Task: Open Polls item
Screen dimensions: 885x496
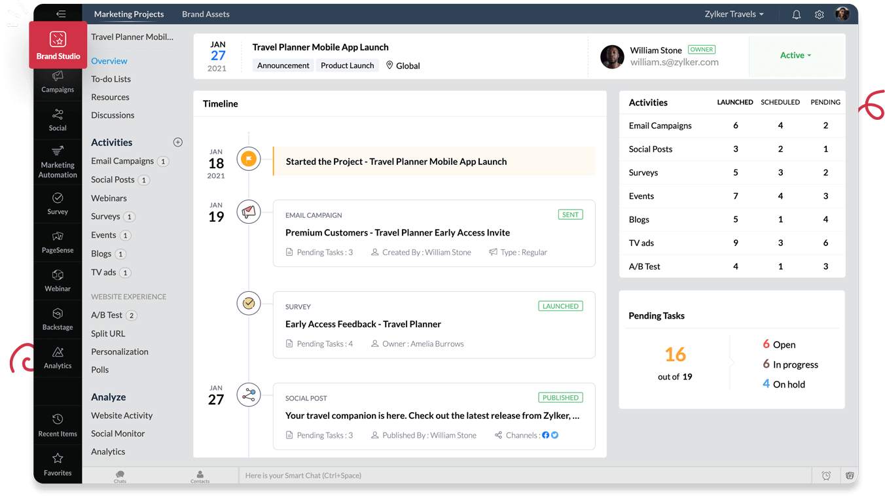Action: [99, 370]
